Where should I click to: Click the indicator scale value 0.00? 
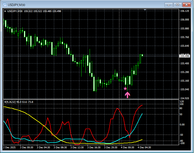[x=182, y=125]
